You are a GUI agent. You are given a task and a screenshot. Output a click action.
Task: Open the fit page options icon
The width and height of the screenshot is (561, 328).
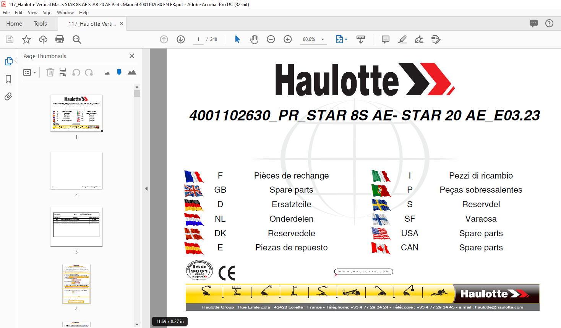(341, 39)
